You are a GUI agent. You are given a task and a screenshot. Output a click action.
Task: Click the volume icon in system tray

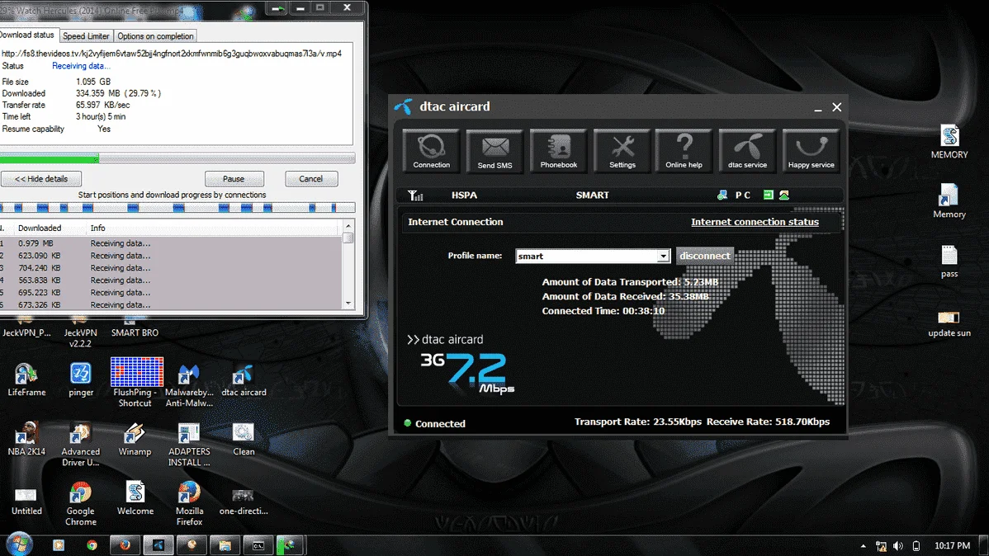point(898,546)
